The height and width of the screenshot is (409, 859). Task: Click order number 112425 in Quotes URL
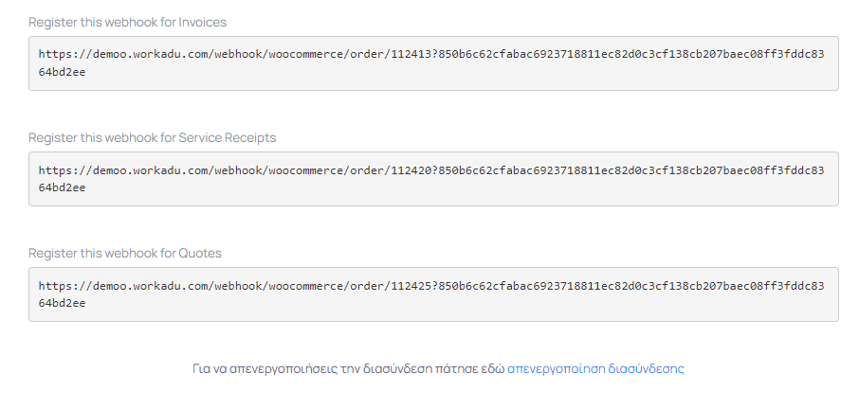click(x=411, y=285)
